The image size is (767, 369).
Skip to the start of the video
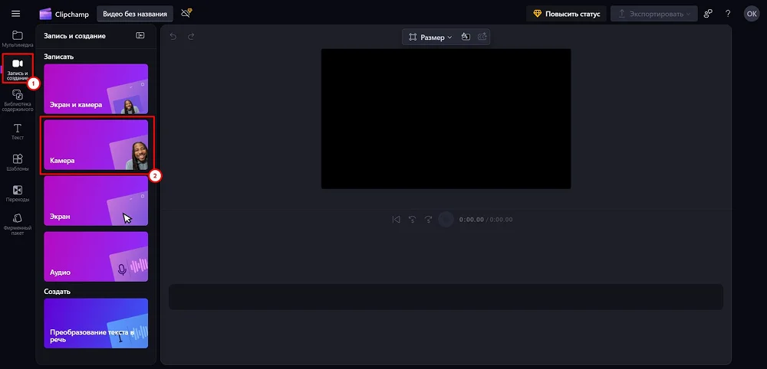pyautogui.click(x=396, y=220)
